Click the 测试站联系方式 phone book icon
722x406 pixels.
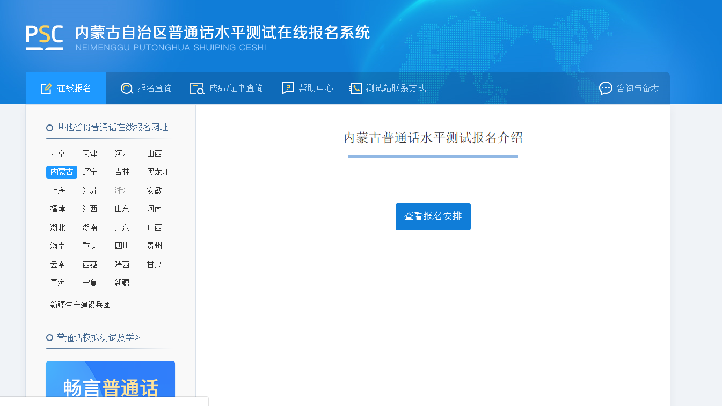pyautogui.click(x=355, y=88)
